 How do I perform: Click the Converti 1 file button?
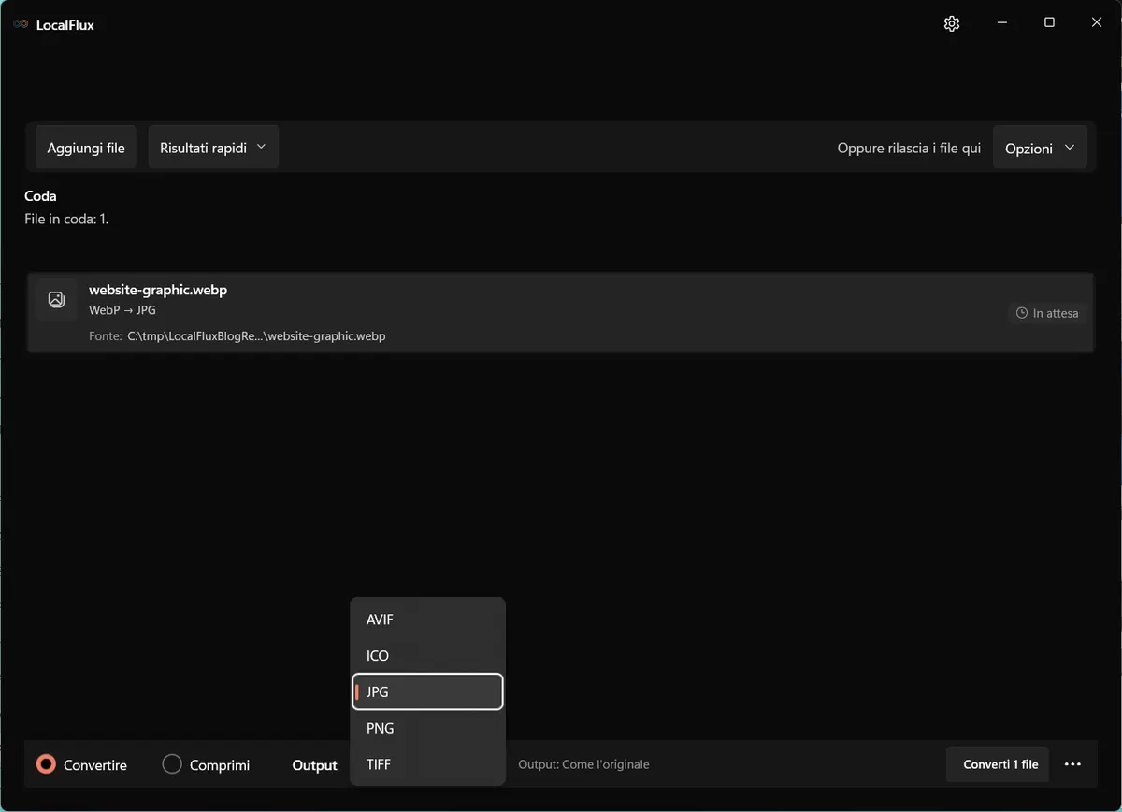click(x=1000, y=764)
